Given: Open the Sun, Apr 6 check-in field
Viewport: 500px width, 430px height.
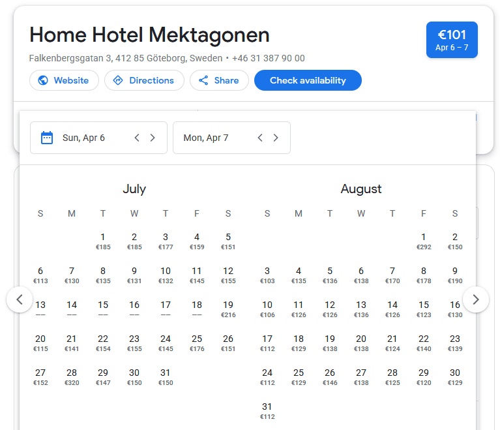Looking at the screenshot, I should click(83, 138).
